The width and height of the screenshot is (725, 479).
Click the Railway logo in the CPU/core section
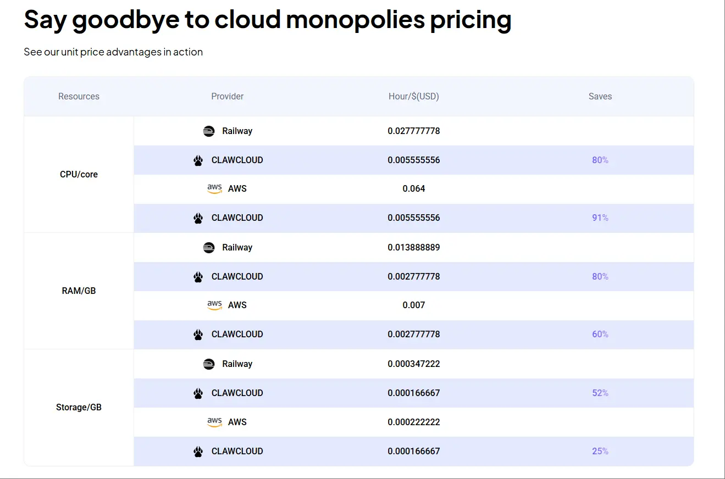[209, 131]
